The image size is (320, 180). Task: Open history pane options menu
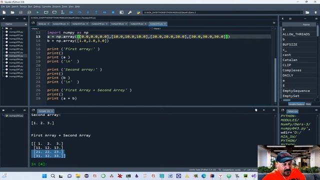(316, 110)
